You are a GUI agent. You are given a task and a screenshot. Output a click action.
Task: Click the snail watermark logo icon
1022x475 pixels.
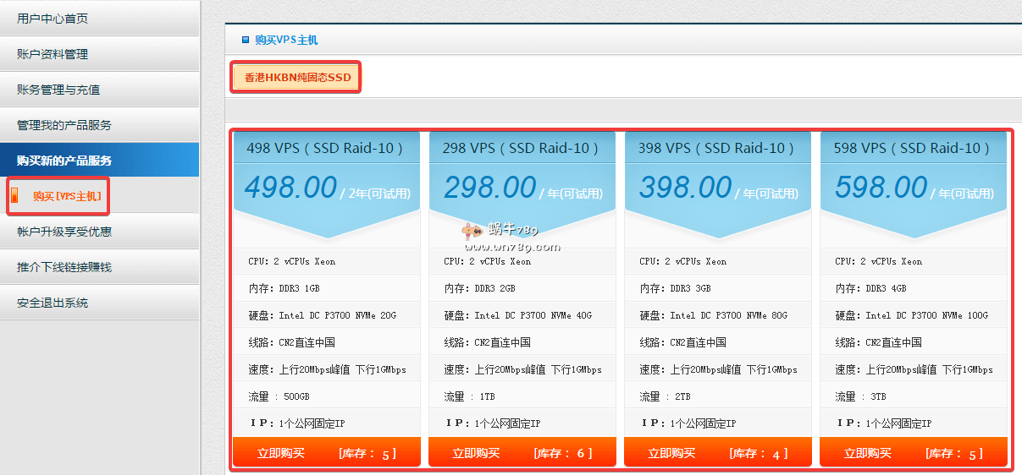coord(472,230)
